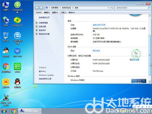
Task: Select the WorkGroup value text
Action: point(98,71)
